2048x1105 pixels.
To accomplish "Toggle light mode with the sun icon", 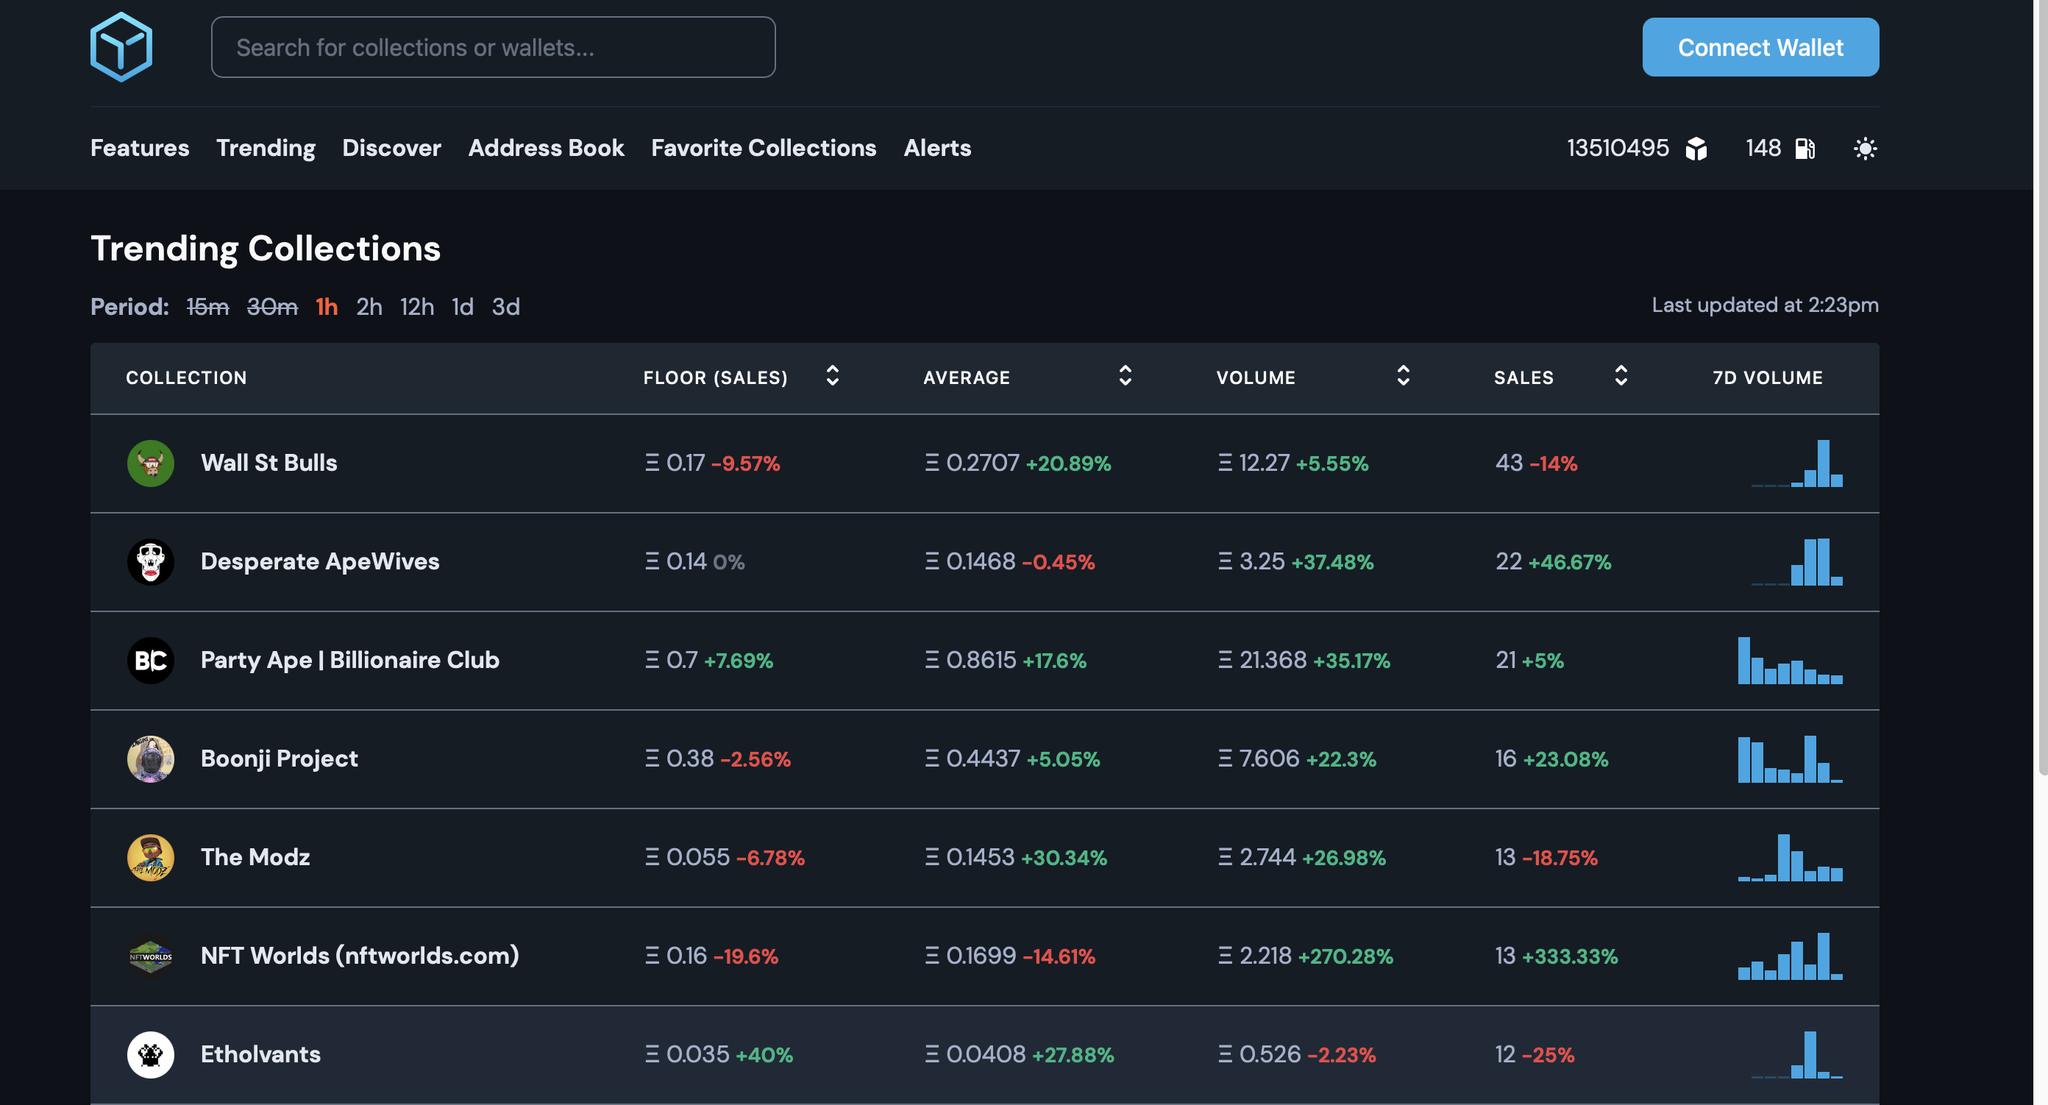I will [x=1864, y=149].
